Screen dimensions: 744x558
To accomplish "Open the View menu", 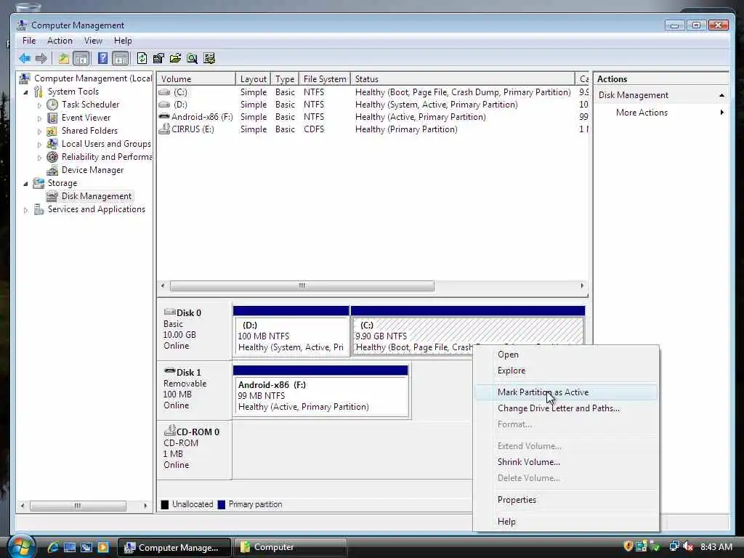I will pos(93,41).
